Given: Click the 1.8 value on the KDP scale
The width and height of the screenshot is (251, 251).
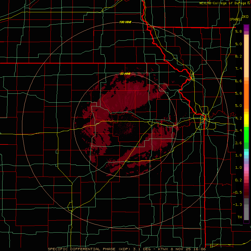Looking at the screenshot, I should (x=238, y=155).
